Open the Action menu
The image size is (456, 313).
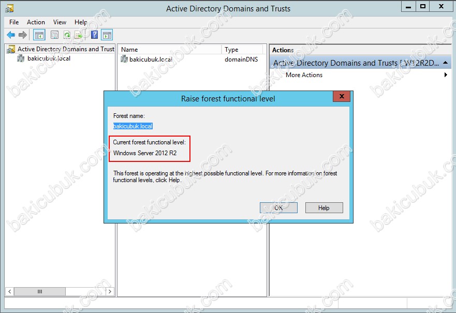coord(36,22)
